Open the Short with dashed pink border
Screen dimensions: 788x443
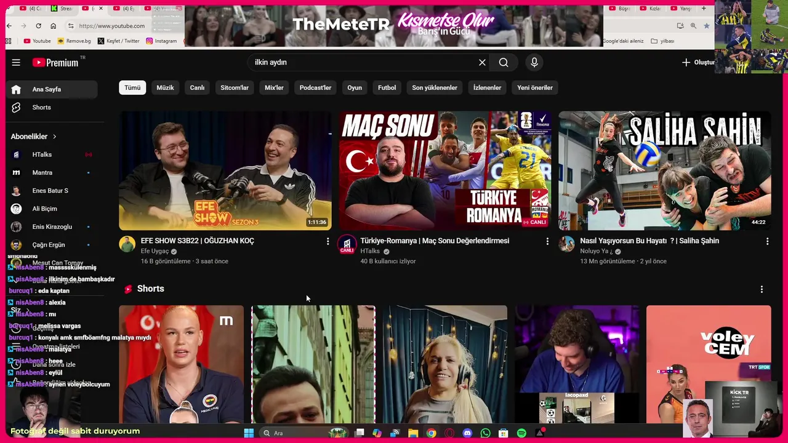[313, 364]
